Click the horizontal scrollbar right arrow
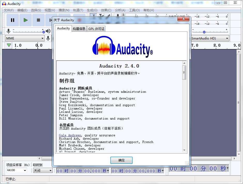Image resolution: width=243 pixels, height=184 pixels. [x=234, y=158]
